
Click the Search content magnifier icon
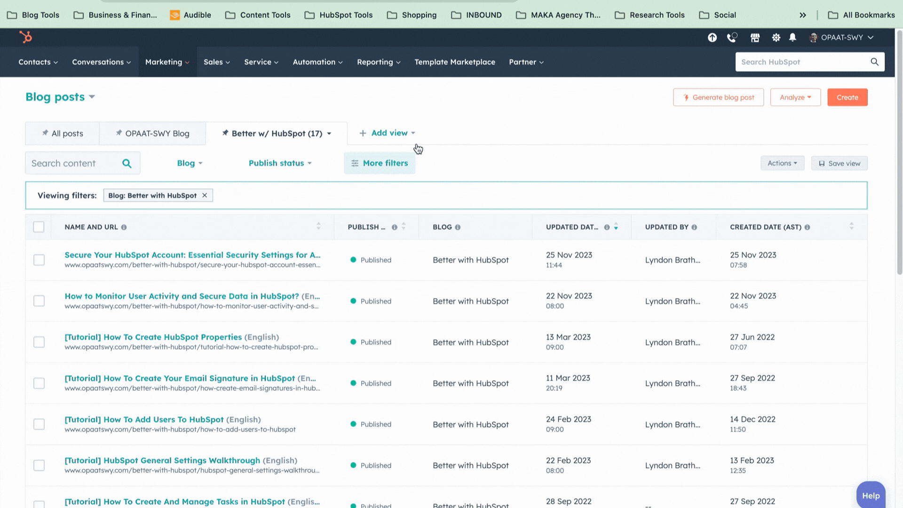(127, 163)
